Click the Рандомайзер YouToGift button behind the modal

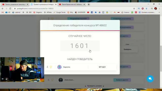pyautogui.click(x=78, y=19)
